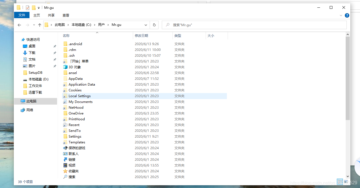
Task: Click the scrollbar down arrow in file list
Action: tap(348, 176)
